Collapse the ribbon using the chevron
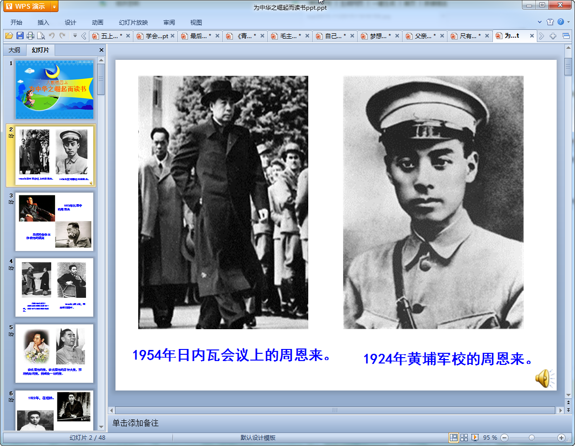 pyautogui.click(x=540, y=22)
